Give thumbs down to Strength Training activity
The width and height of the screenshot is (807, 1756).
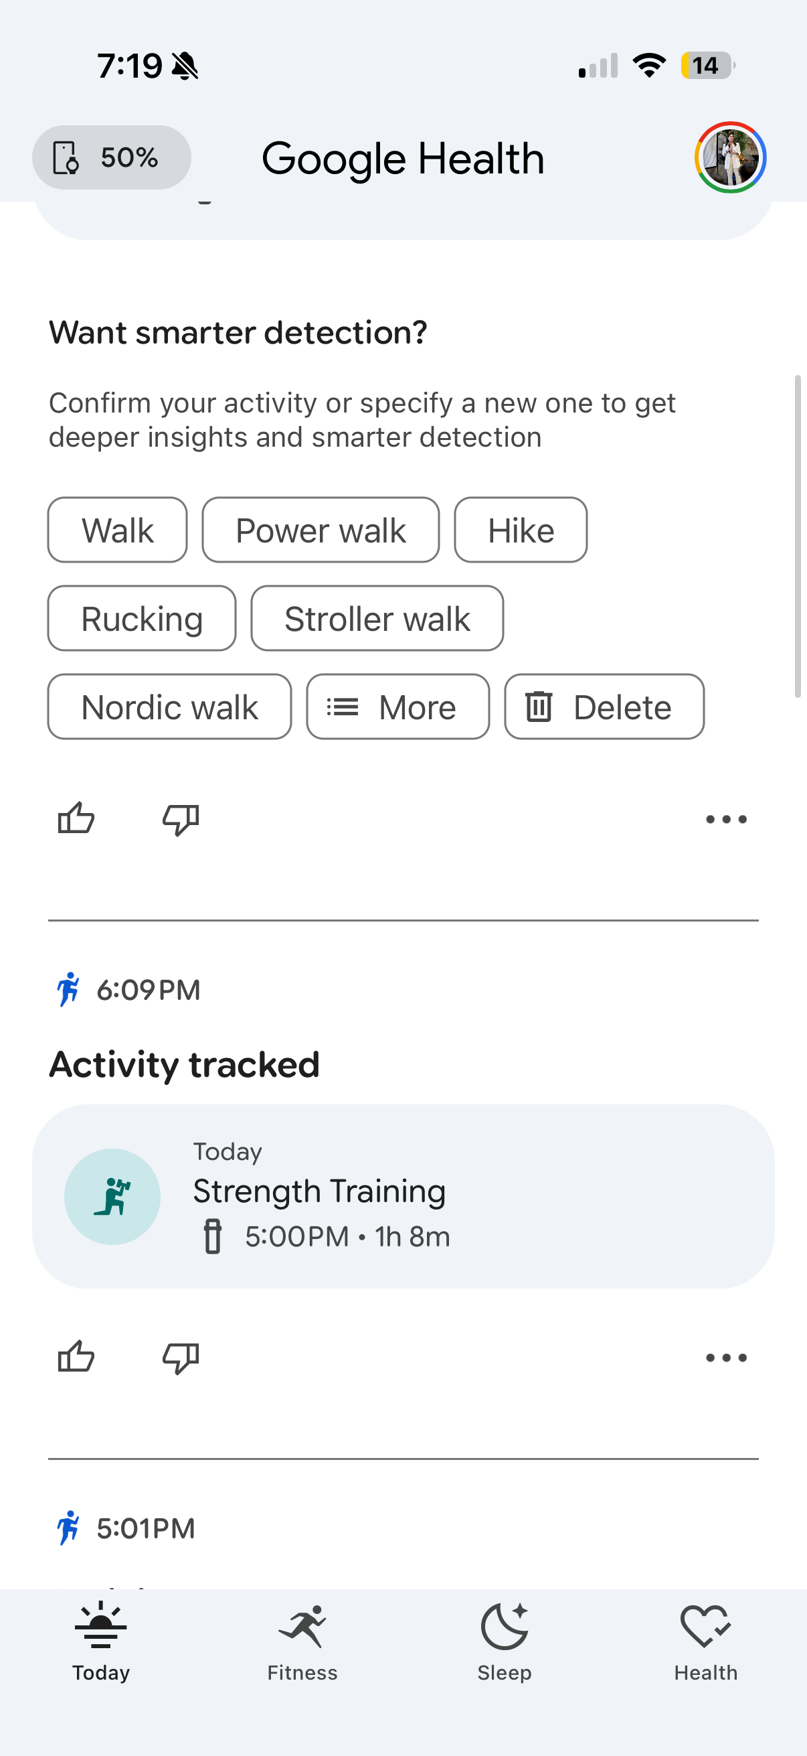[x=181, y=1358]
